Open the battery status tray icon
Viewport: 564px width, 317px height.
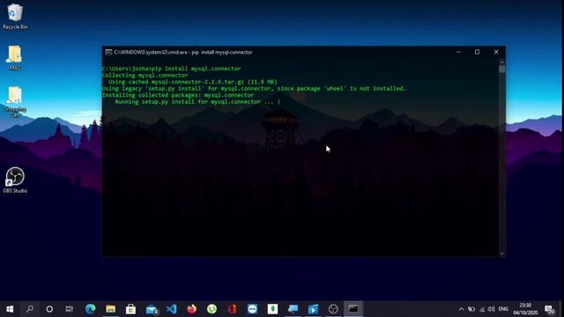click(x=471, y=309)
